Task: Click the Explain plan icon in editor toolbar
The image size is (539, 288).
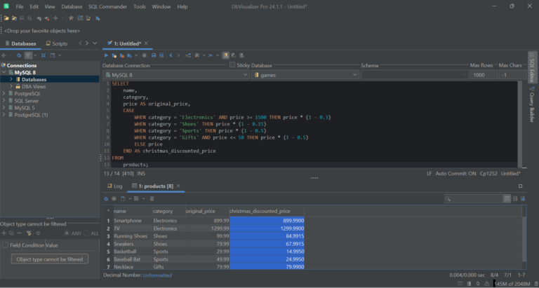Action: tap(188, 55)
